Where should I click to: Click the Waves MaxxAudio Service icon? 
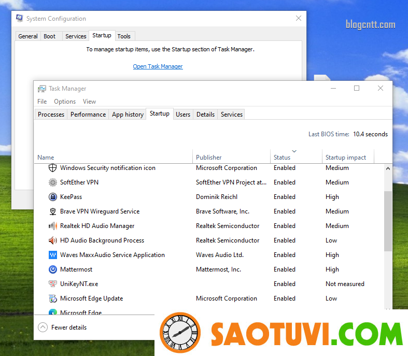[52, 255]
